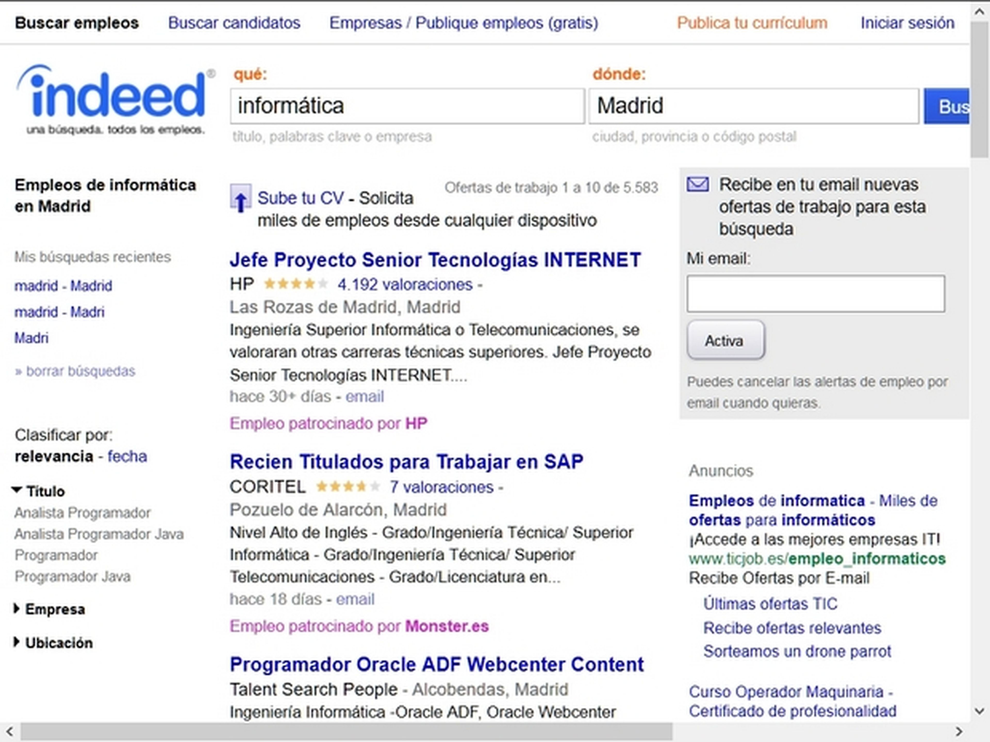This screenshot has height=742, width=990.
Task: Click the Activa button
Action: (x=726, y=340)
